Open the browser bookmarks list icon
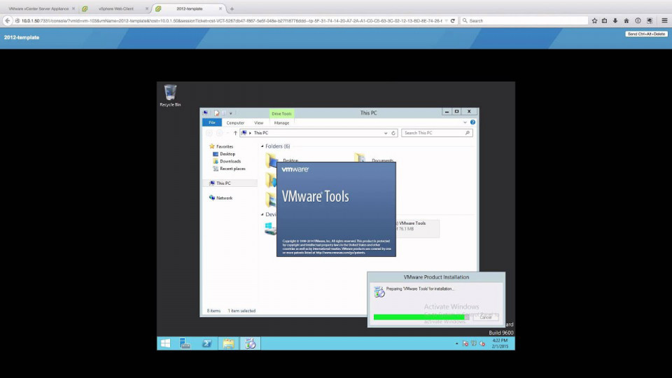The width and height of the screenshot is (672, 378). 604,20
